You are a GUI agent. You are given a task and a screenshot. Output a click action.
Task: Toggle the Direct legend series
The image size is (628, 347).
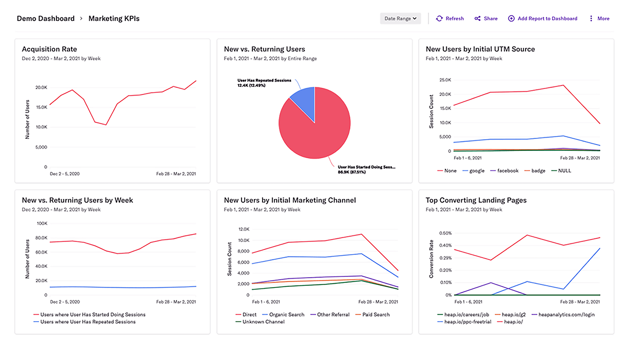click(246, 314)
